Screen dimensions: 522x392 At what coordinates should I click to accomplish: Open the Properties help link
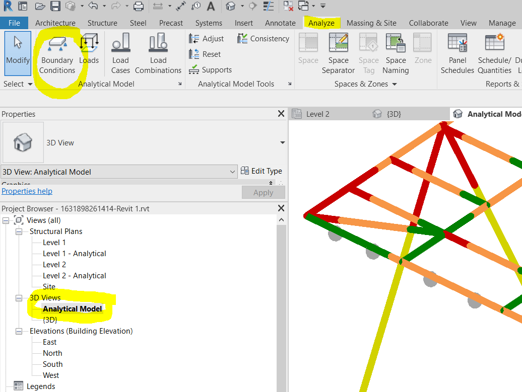pyautogui.click(x=27, y=191)
